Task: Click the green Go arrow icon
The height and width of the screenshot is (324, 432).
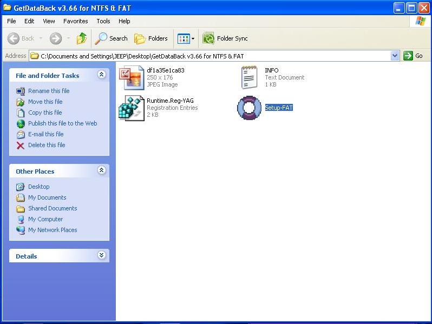Action: tap(408, 56)
